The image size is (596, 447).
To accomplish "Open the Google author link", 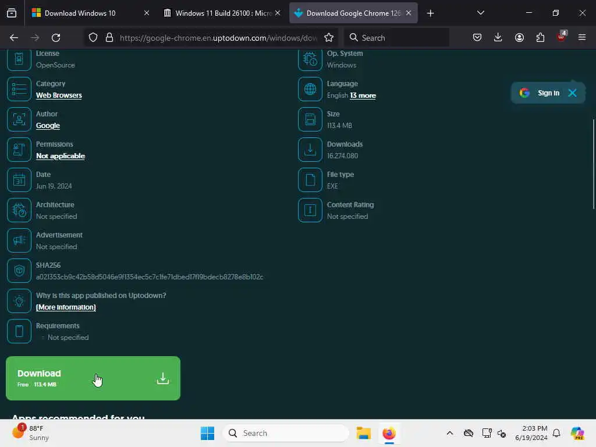I will point(48,126).
